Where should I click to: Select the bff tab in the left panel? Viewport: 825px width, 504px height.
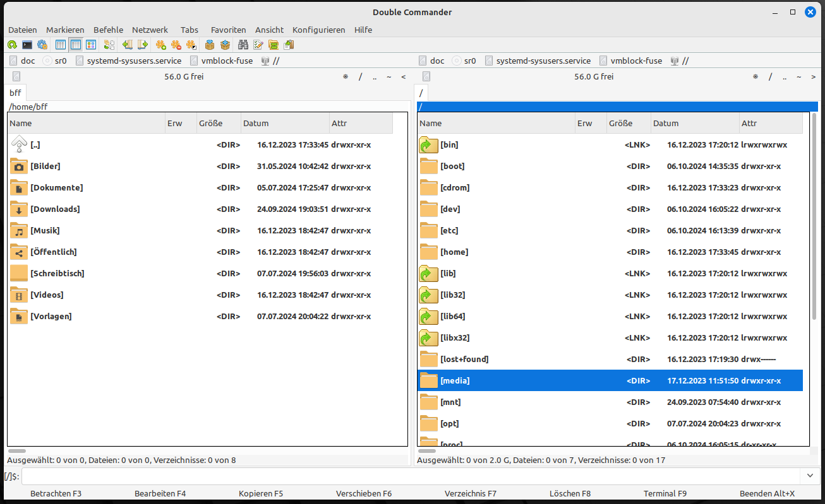click(15, 93)
